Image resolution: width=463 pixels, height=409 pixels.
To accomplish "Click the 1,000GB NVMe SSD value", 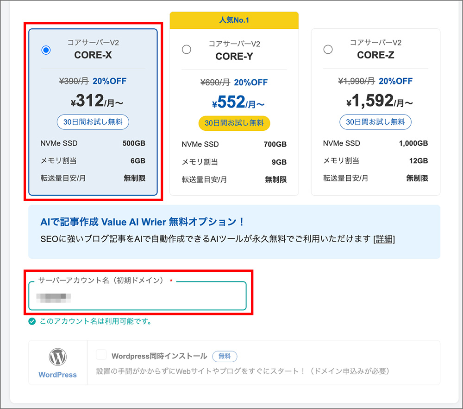I will click(x=413, y=143).
